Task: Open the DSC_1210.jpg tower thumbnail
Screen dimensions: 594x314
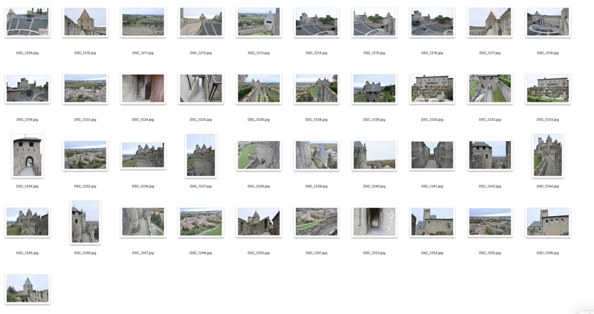Action: click(x=85, y=22)
